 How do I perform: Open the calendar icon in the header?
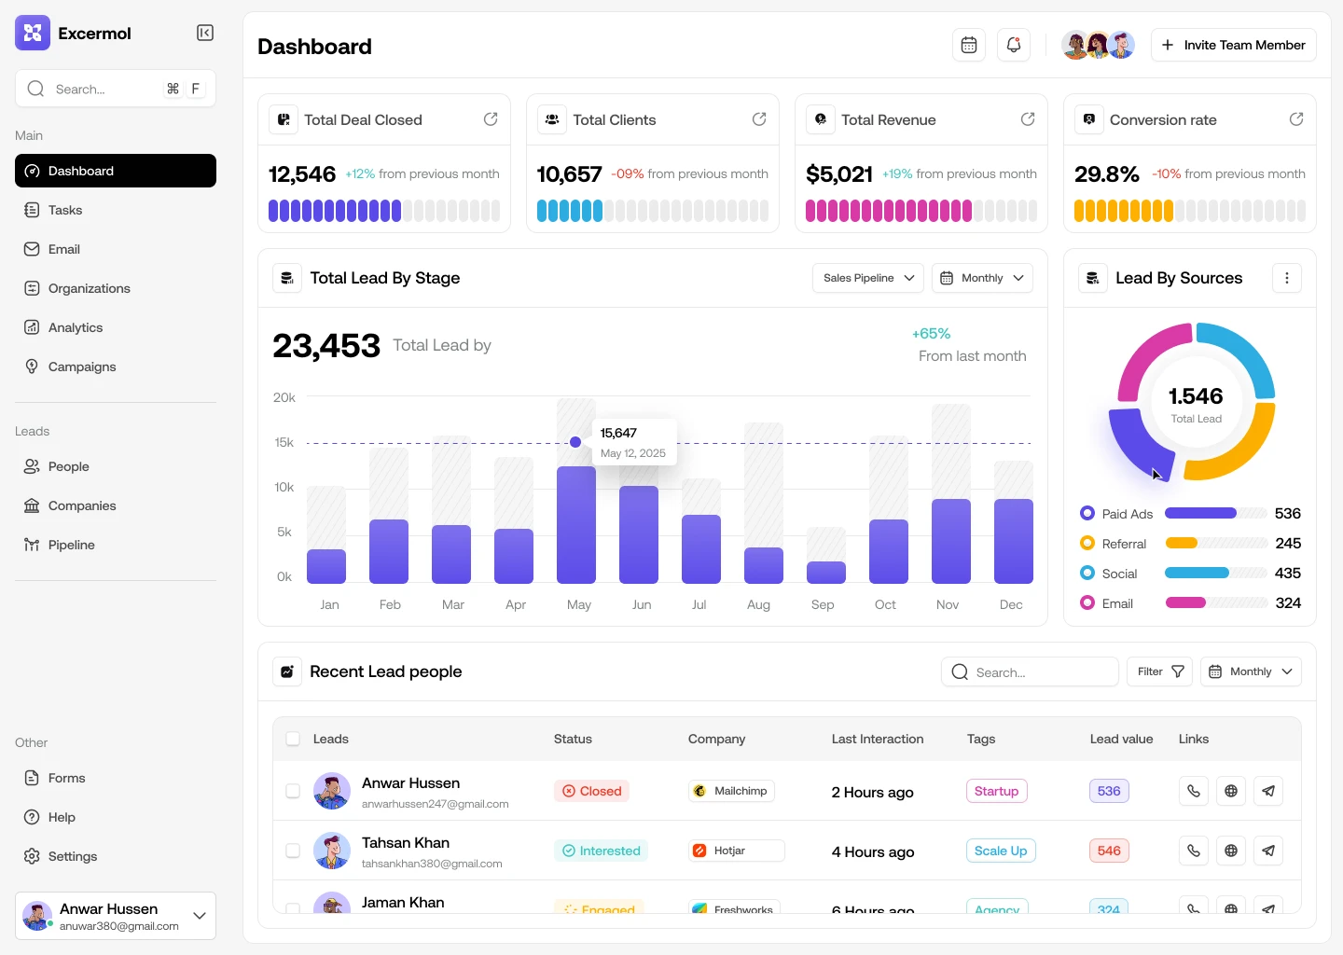tap(969, 45)
